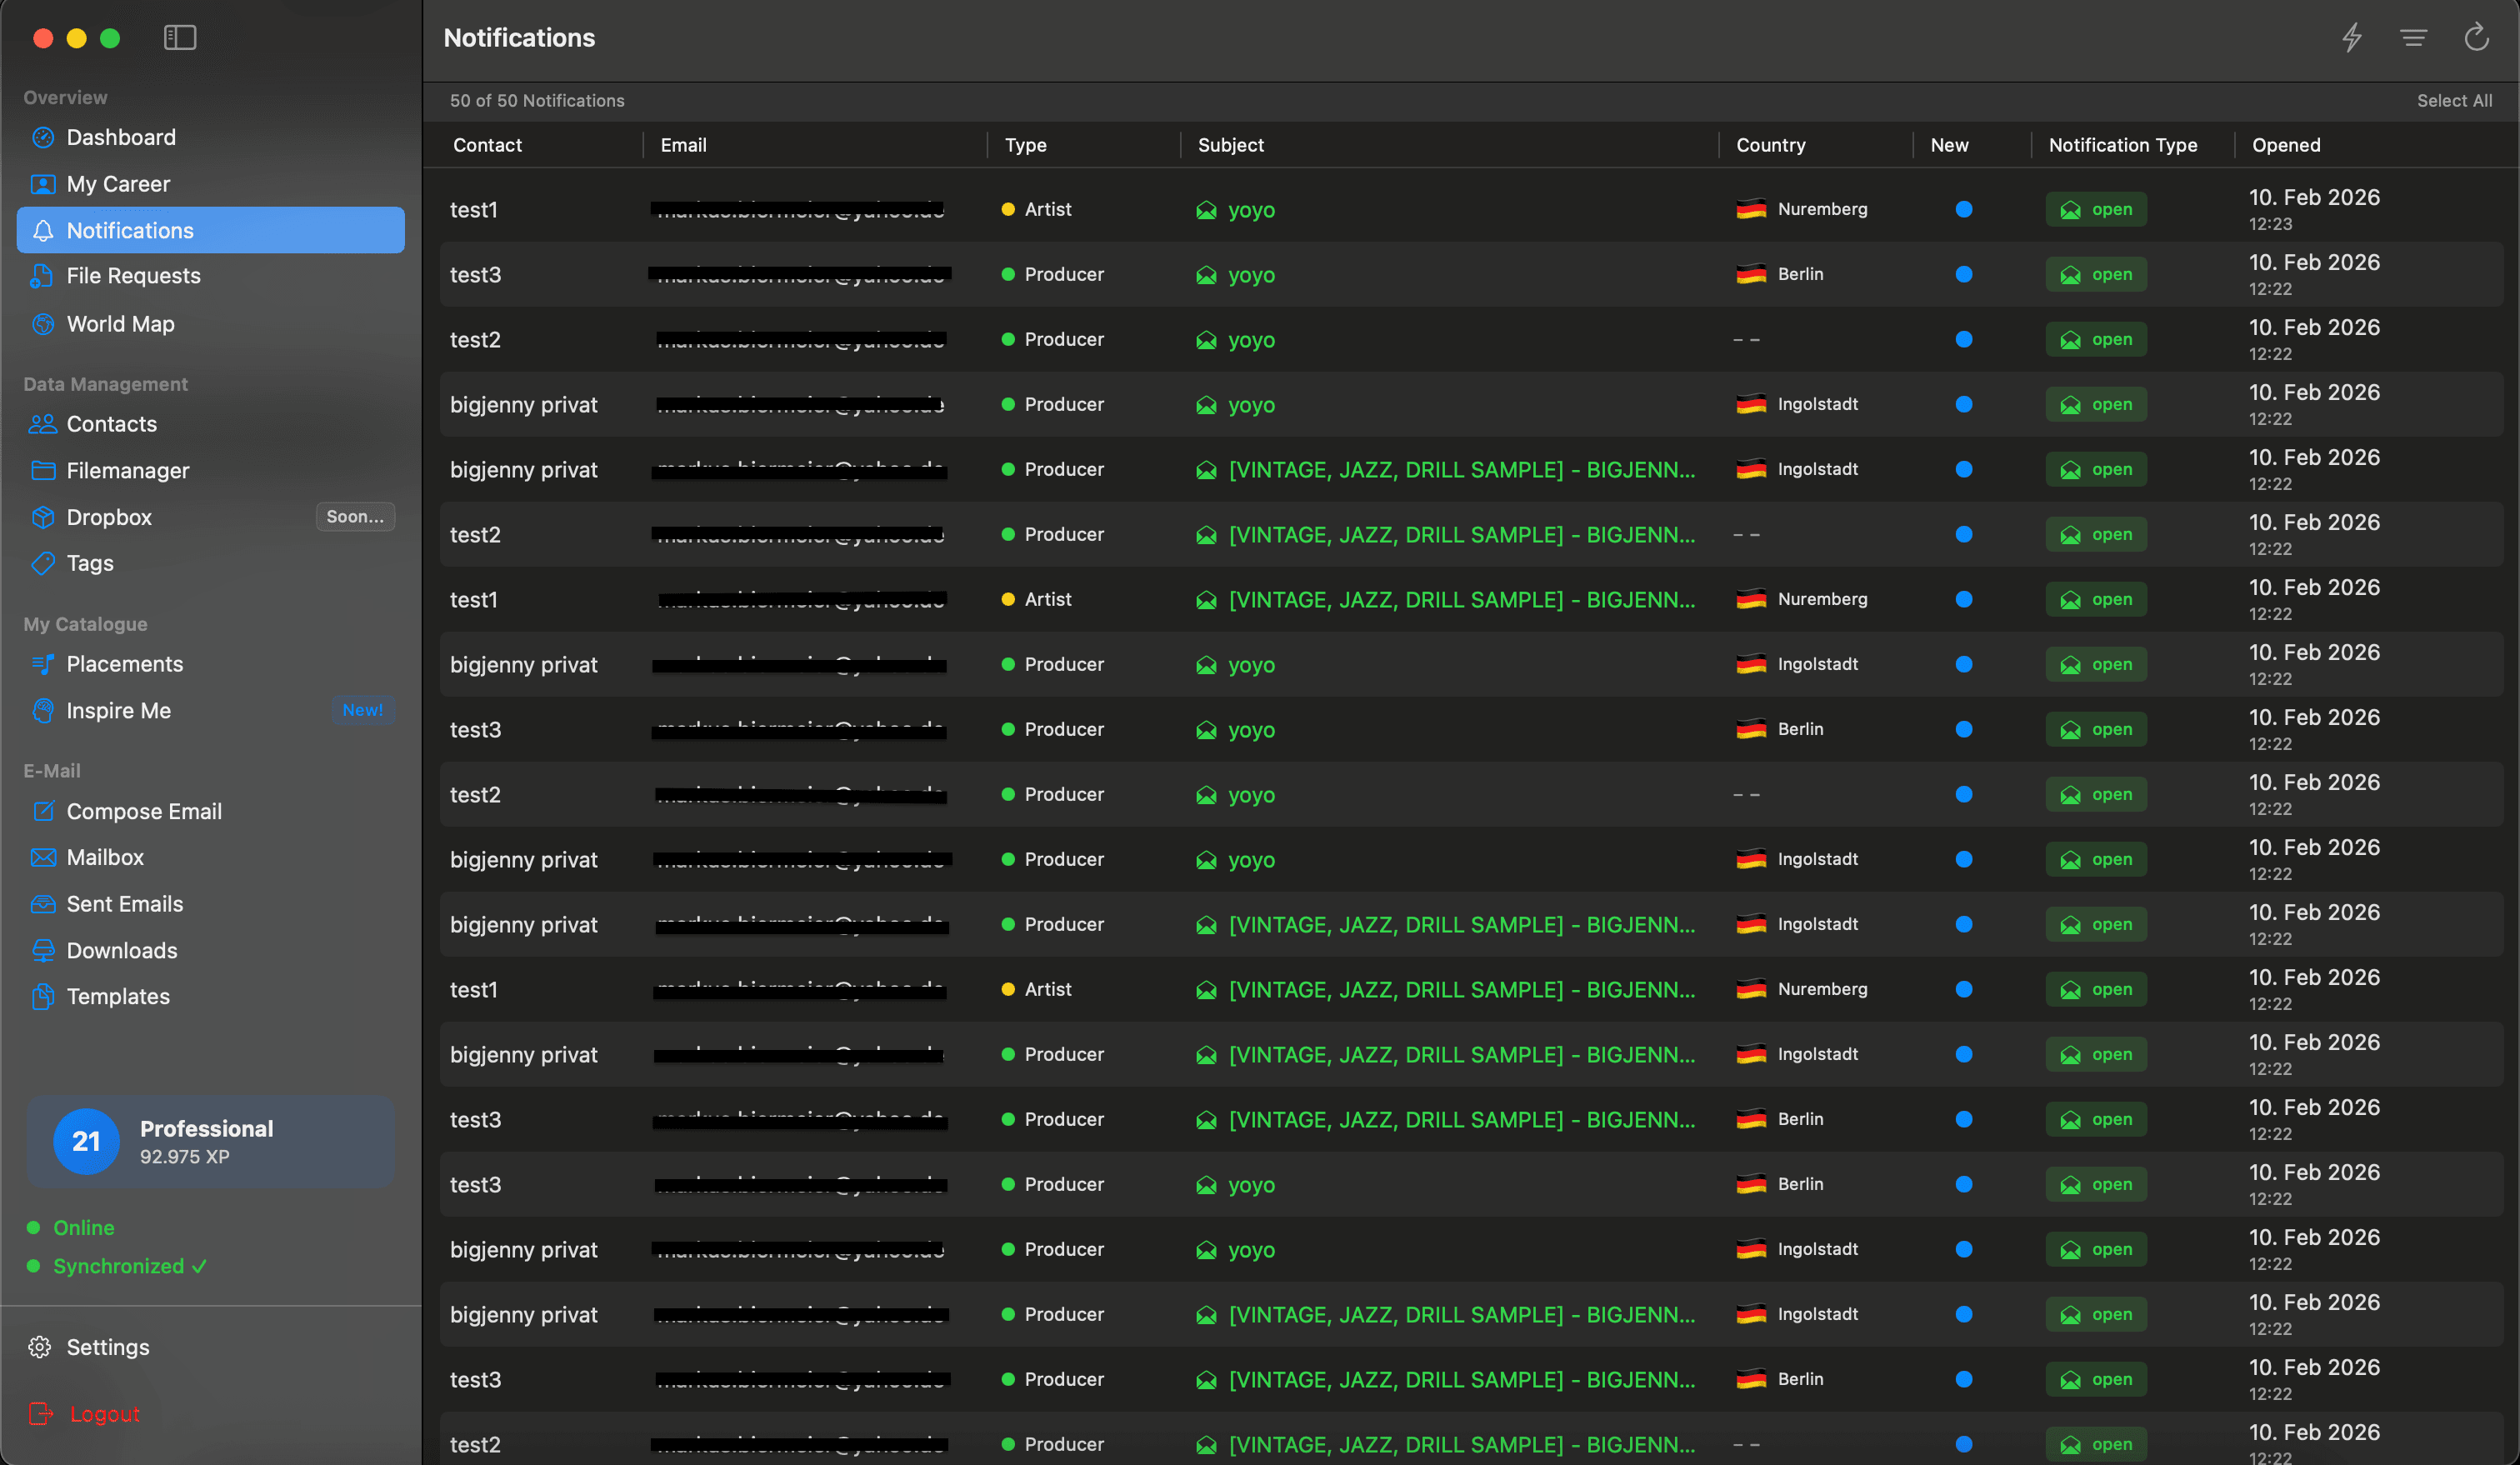Click the level 21 Professional XP badge
Image resolution: width=2520 pixels, height=1465 pixels.
coord(210,1141)
